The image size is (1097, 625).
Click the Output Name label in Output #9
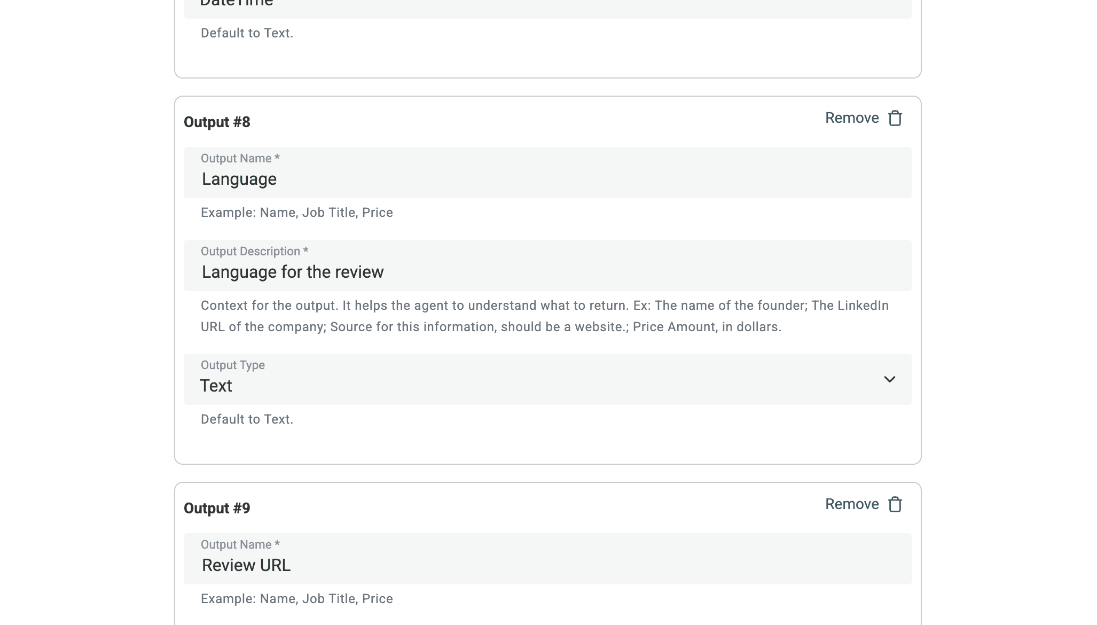pos(240,545)
